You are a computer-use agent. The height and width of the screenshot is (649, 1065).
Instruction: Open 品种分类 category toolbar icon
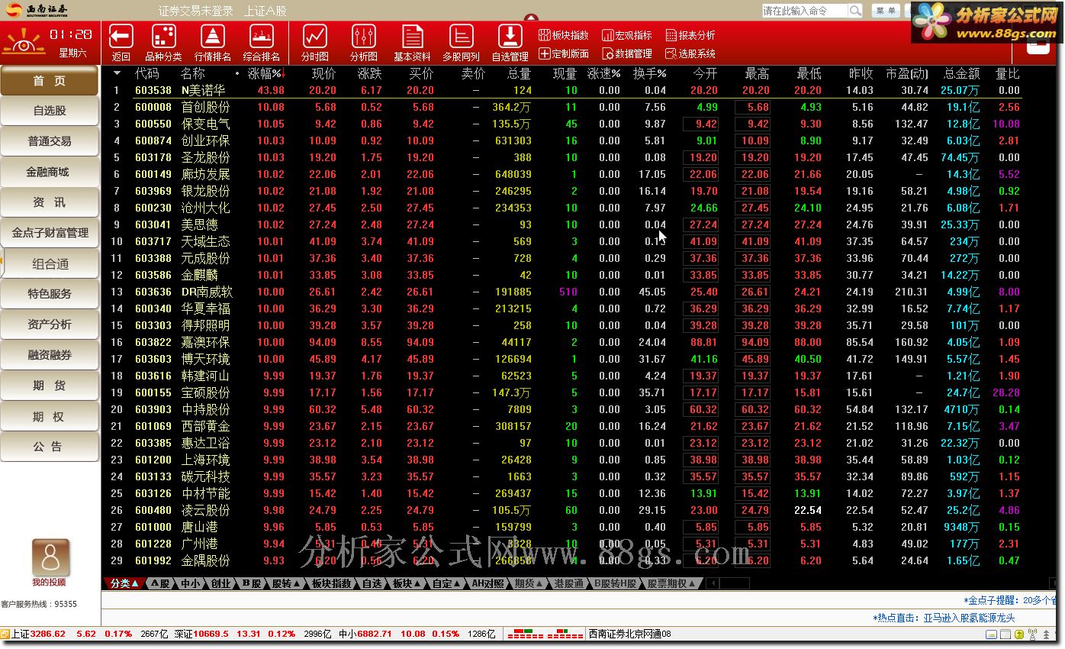point(163,37)
